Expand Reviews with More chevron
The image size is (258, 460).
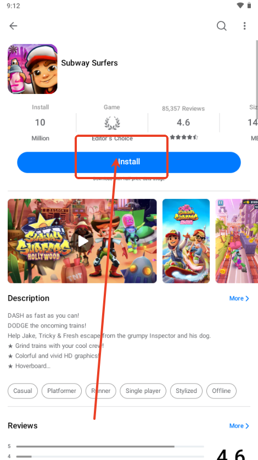click(239, 426)
